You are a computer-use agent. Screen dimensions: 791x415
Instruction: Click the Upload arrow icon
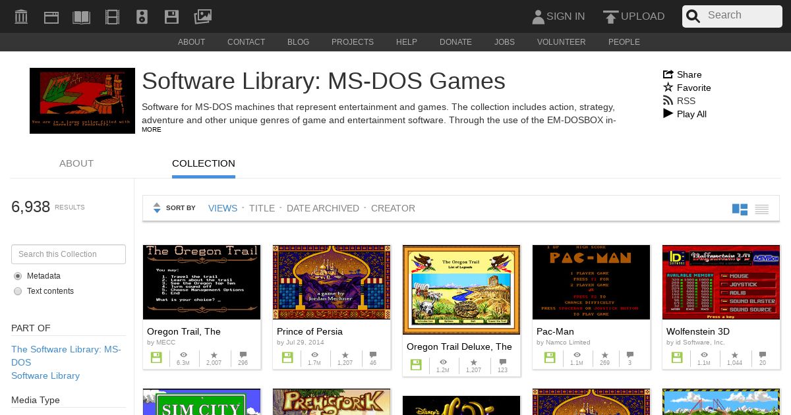coord(610,16)
